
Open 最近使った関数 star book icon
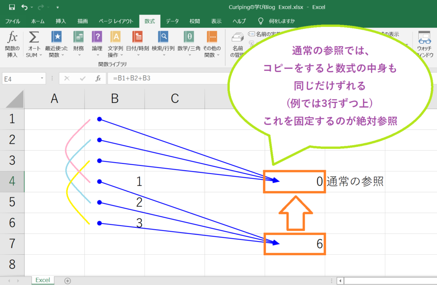coord(57,37)
